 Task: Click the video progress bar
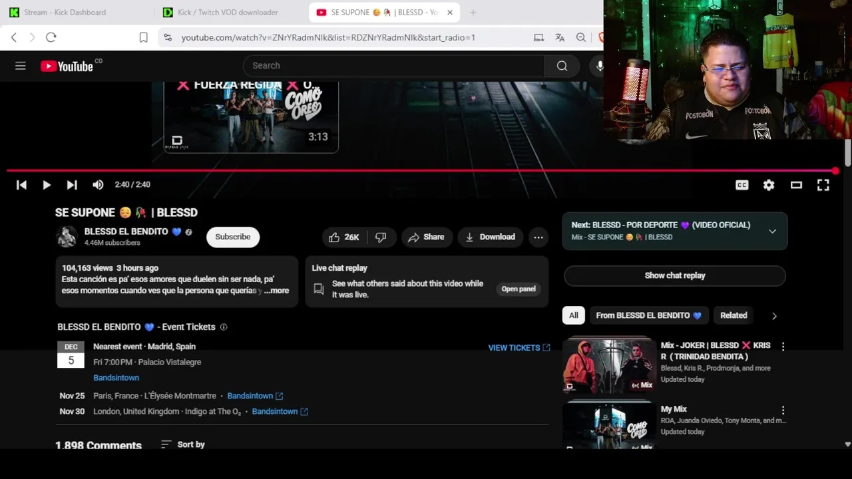[421, 171]
